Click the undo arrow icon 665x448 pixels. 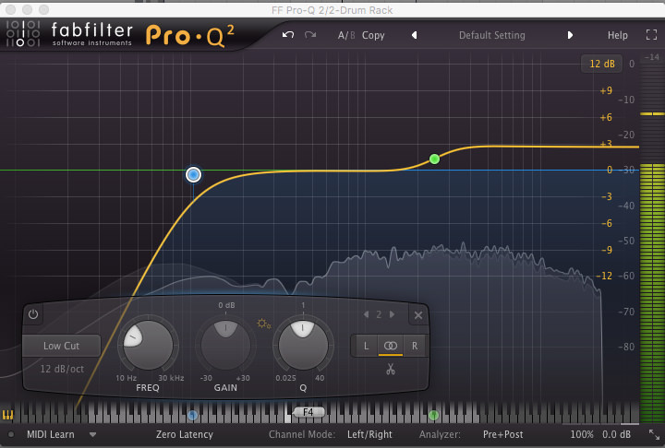click(288, 35)
